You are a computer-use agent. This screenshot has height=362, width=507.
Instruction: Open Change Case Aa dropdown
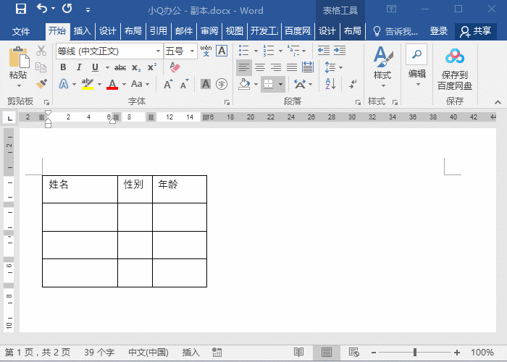(141, 84)
